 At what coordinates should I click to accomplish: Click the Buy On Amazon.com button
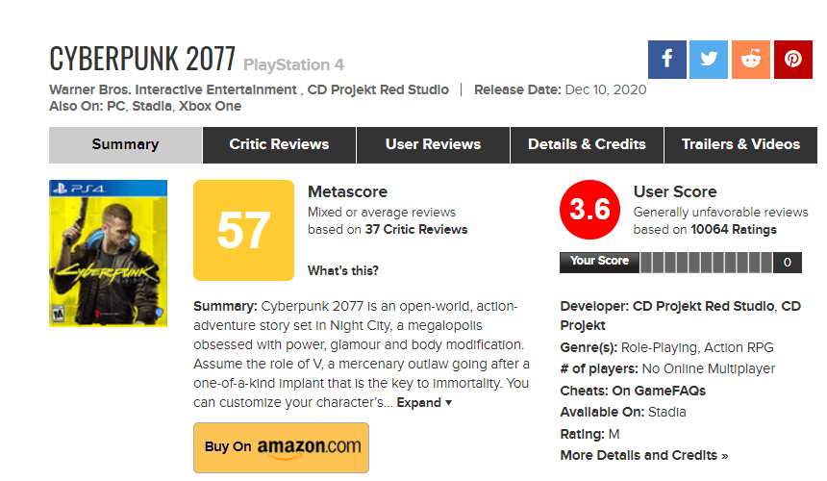coord(281,446)
